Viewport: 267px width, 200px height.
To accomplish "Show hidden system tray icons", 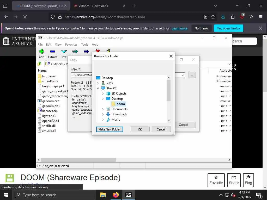I will (x=221, y=195).
